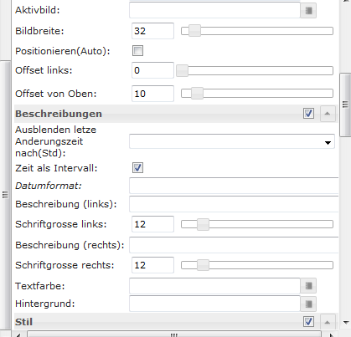Viewport: 351px width, 337px height.
Task: Click the Offset von Oben slider handle
Action: 197,94
